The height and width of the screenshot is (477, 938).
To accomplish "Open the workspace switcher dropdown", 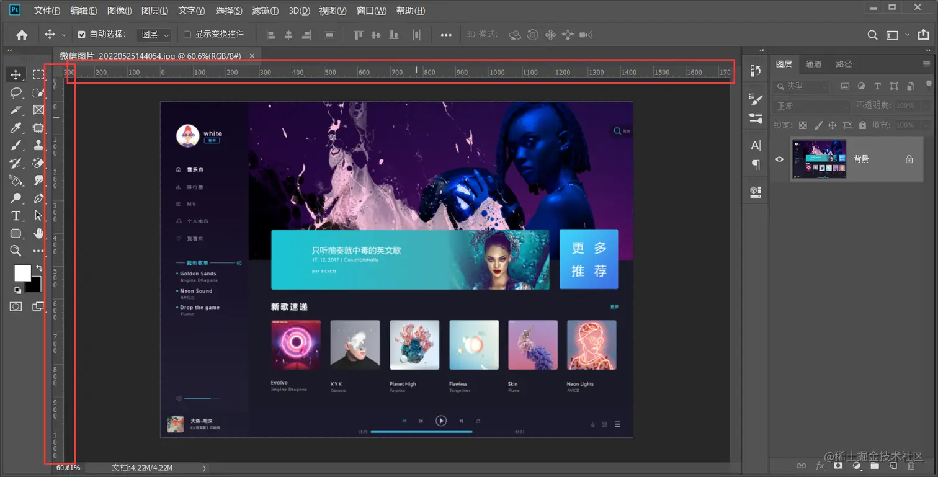I will pos(908,35).
